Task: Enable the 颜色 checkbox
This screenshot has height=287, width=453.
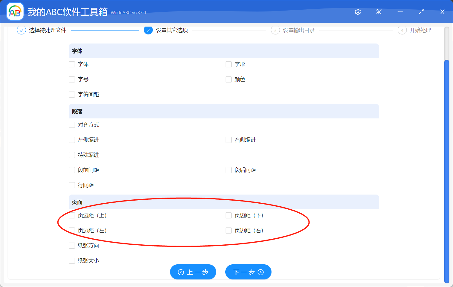Action: 228,79
